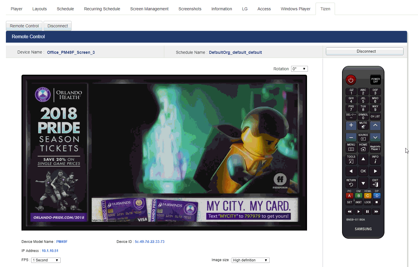
Task: Click the SET key on remote
Action: 349,202
